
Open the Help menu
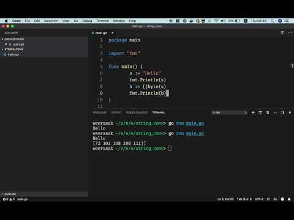(x=132, y=21)
